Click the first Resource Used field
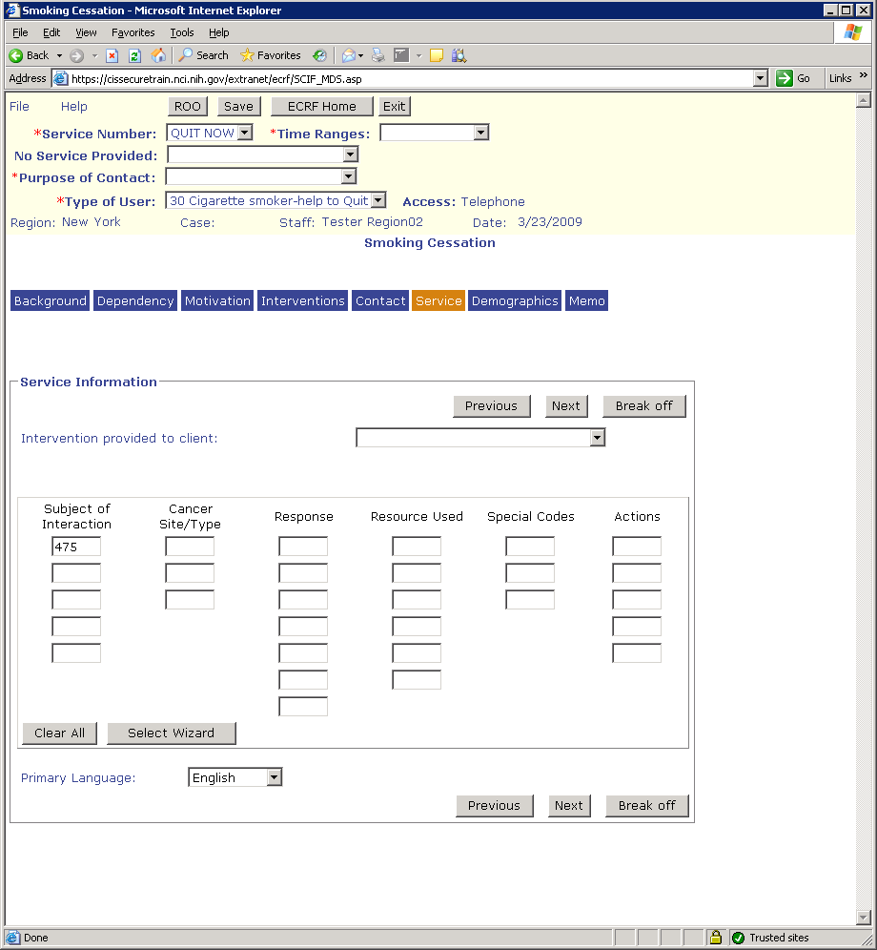Screen dimensions: 877x950 (416, 546)
